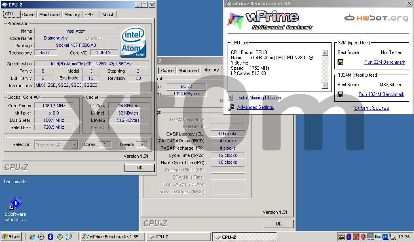Screen dimensions: 414x242
Task: Open Mainboard tab in background CPU-Z window
Action: (188, 71)
